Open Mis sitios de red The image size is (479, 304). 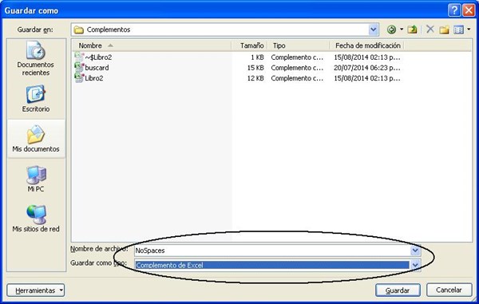click(x=36, y=219)
